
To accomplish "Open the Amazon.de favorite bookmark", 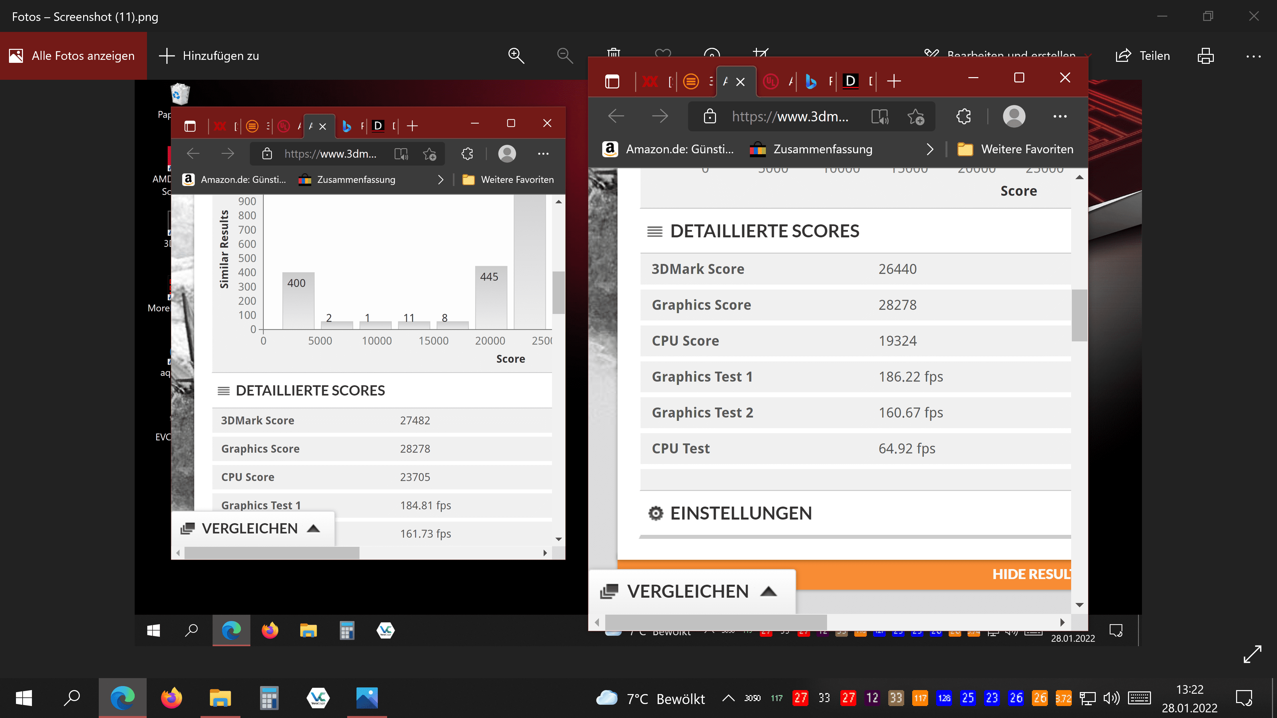I will 668,149.
